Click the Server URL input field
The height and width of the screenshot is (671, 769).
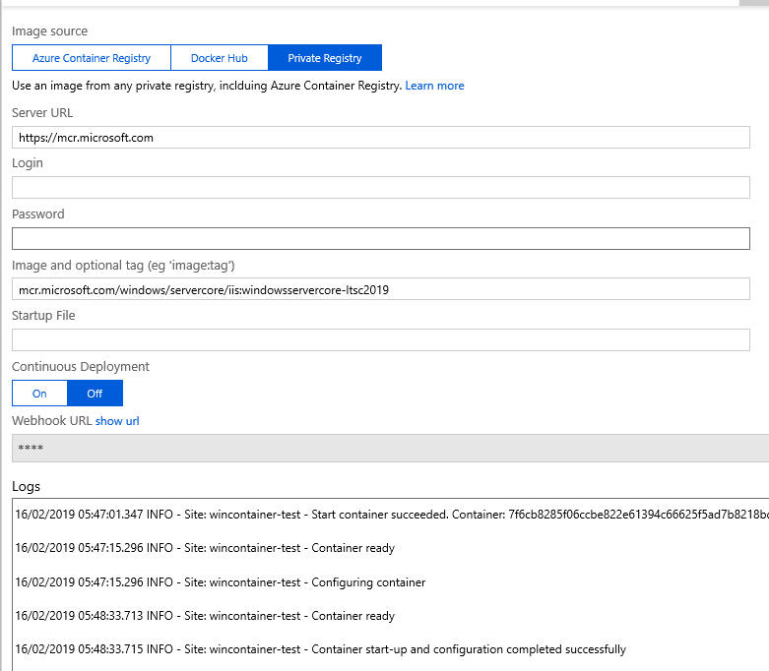[x=381, y=137]
